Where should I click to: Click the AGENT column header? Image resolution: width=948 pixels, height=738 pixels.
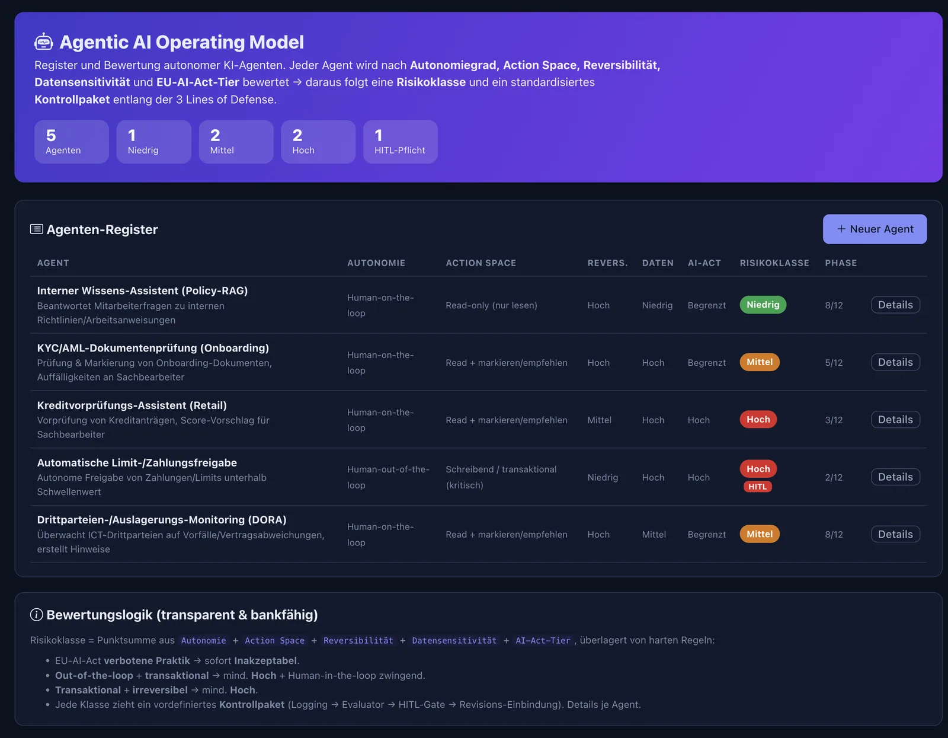[53, 263]
